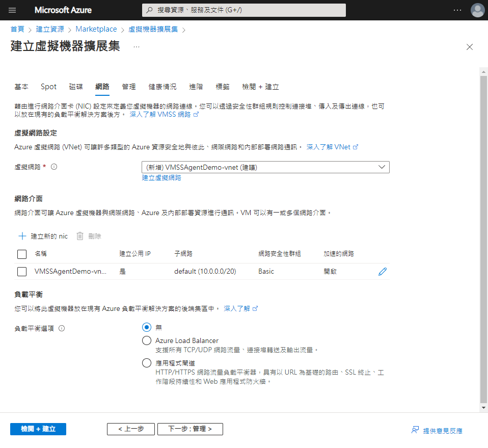Switch to the 檢閱 + 建立 tab
The width and height of the screenshot is (488, 448).
tap(260, 87)
